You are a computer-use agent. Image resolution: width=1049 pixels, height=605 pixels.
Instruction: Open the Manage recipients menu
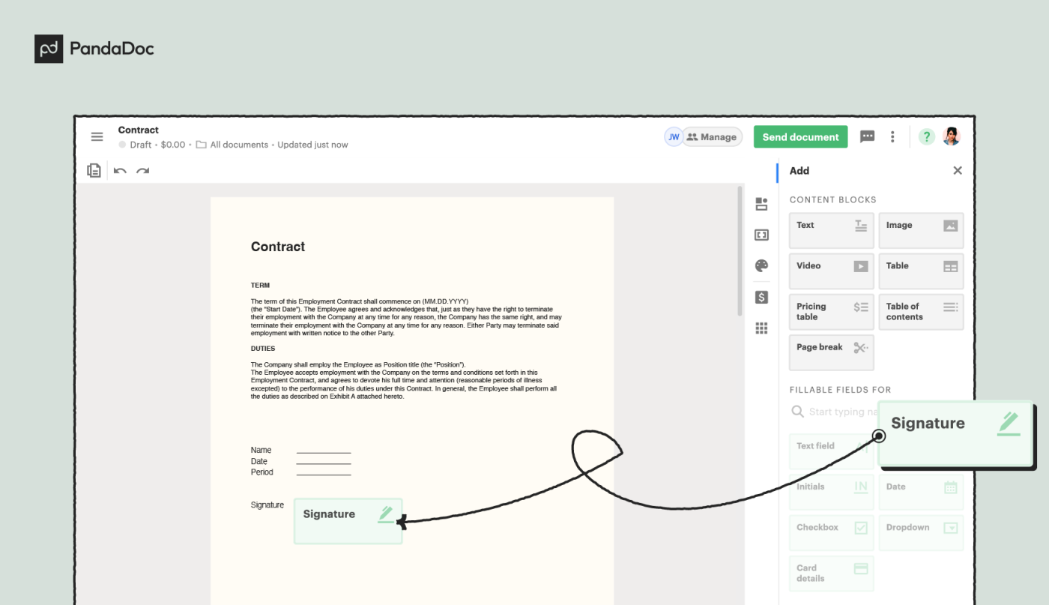711,136
